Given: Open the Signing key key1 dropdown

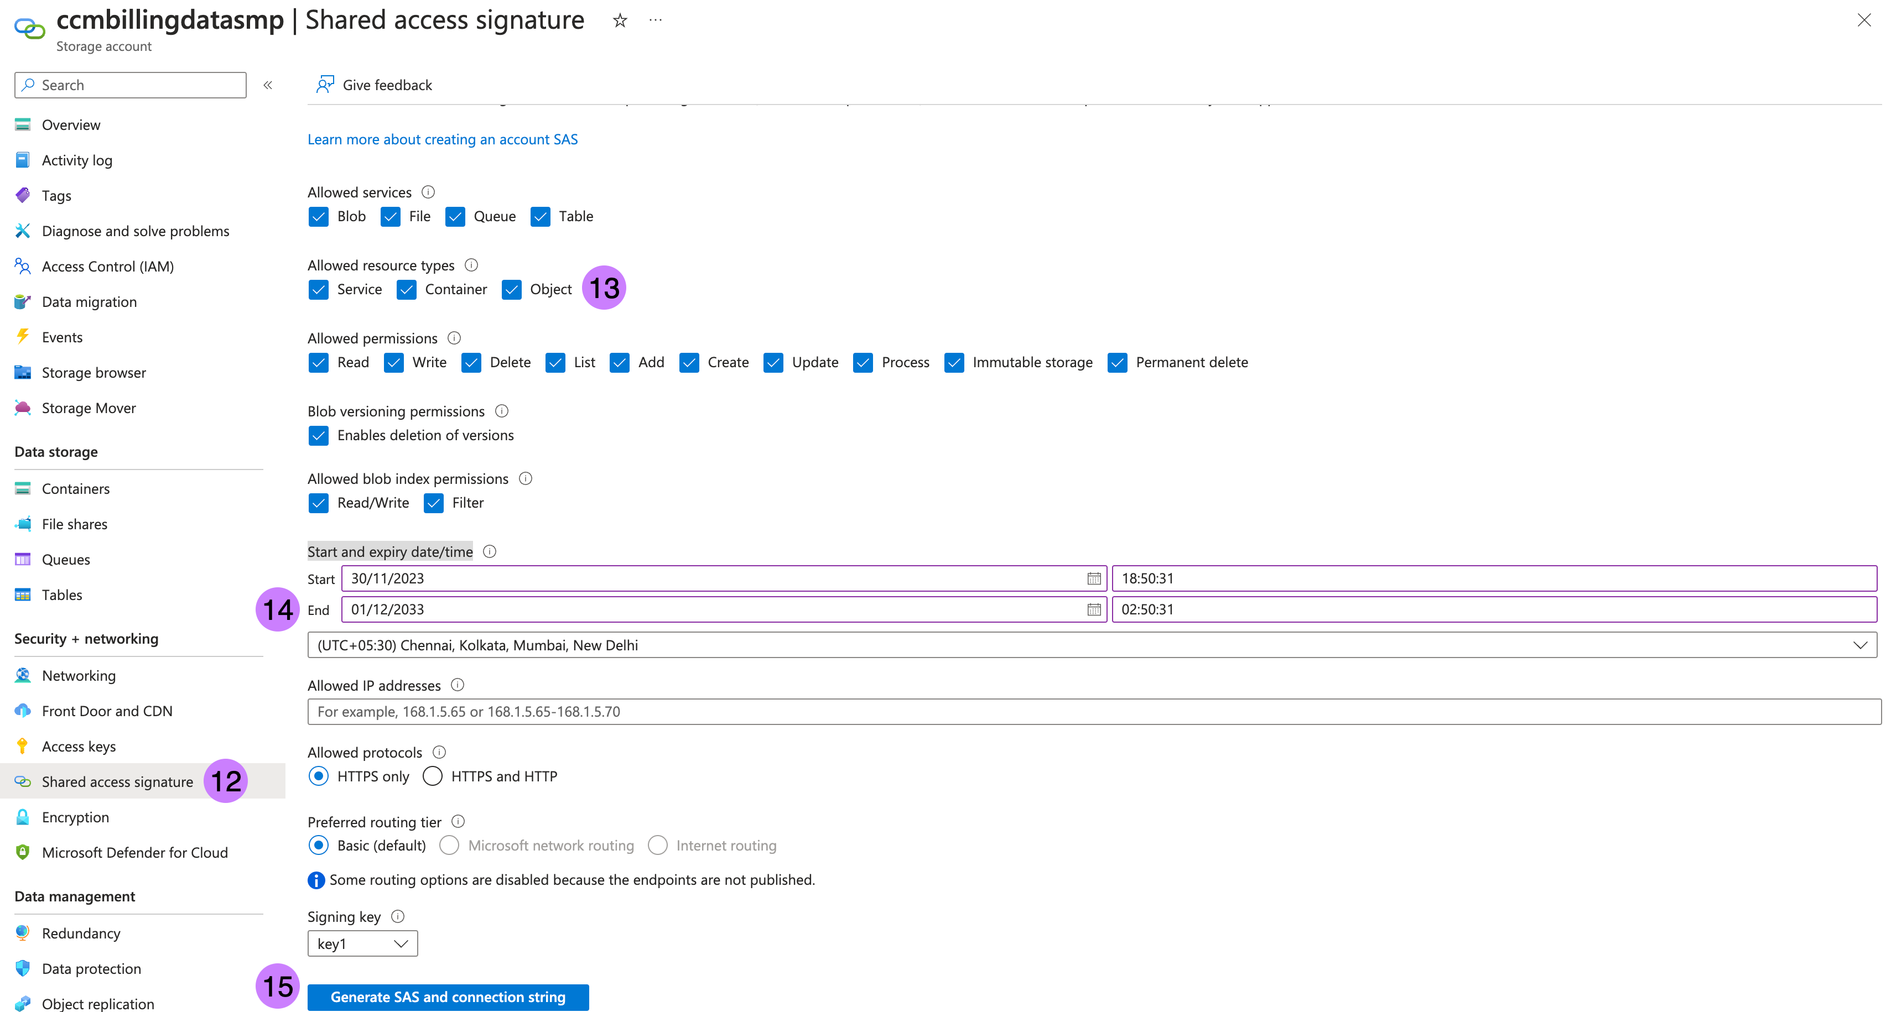Looking at the screenshot, I should (362, 943).
